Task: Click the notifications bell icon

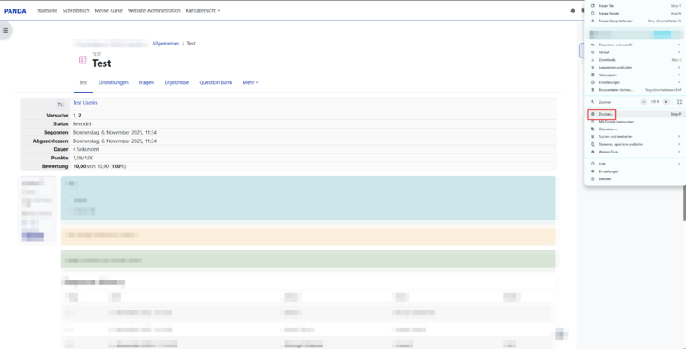Action: point(573,10)
